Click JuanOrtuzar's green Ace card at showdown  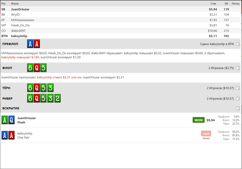[4, 120]
